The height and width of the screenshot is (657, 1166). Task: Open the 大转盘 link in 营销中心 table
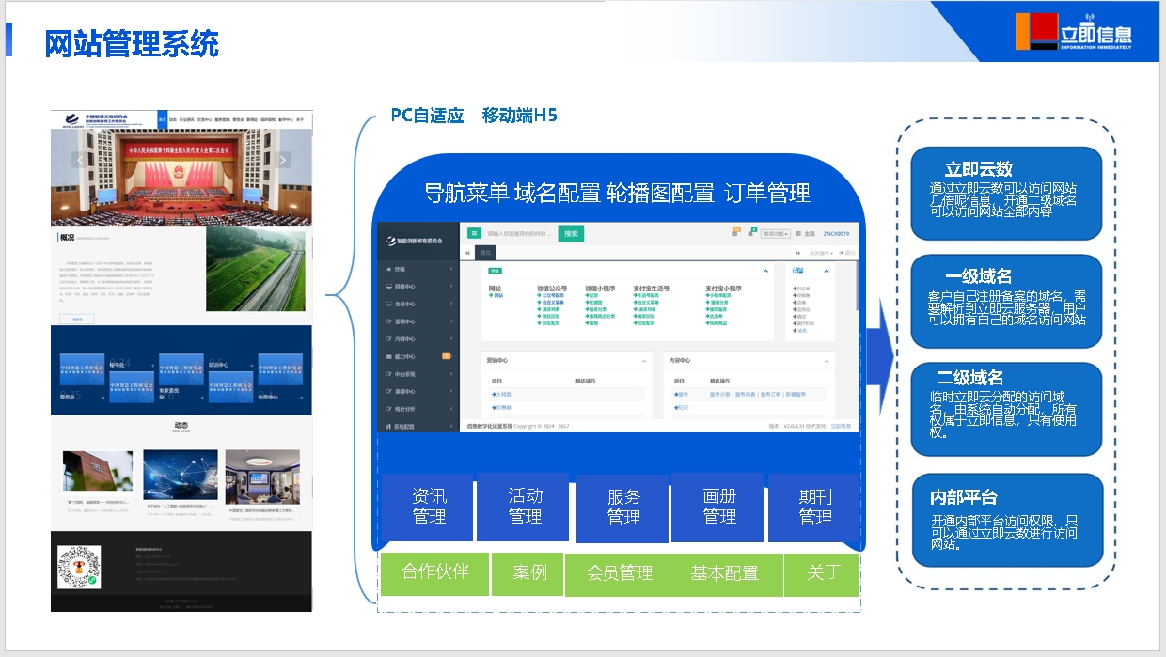point(501,394)
